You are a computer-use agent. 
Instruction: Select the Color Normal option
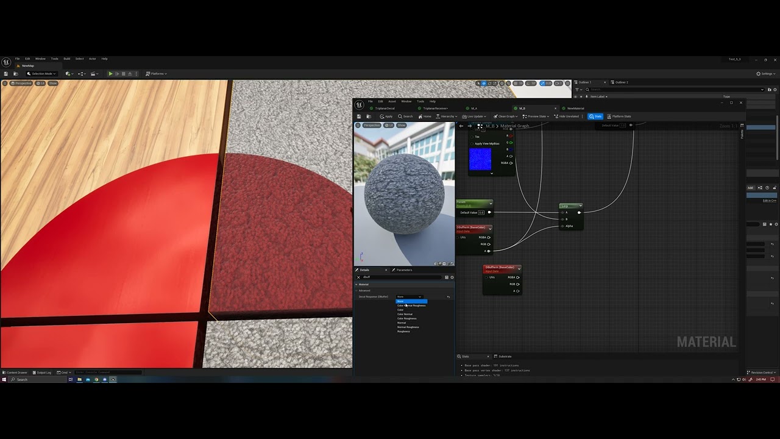click(x=405, y=314)
